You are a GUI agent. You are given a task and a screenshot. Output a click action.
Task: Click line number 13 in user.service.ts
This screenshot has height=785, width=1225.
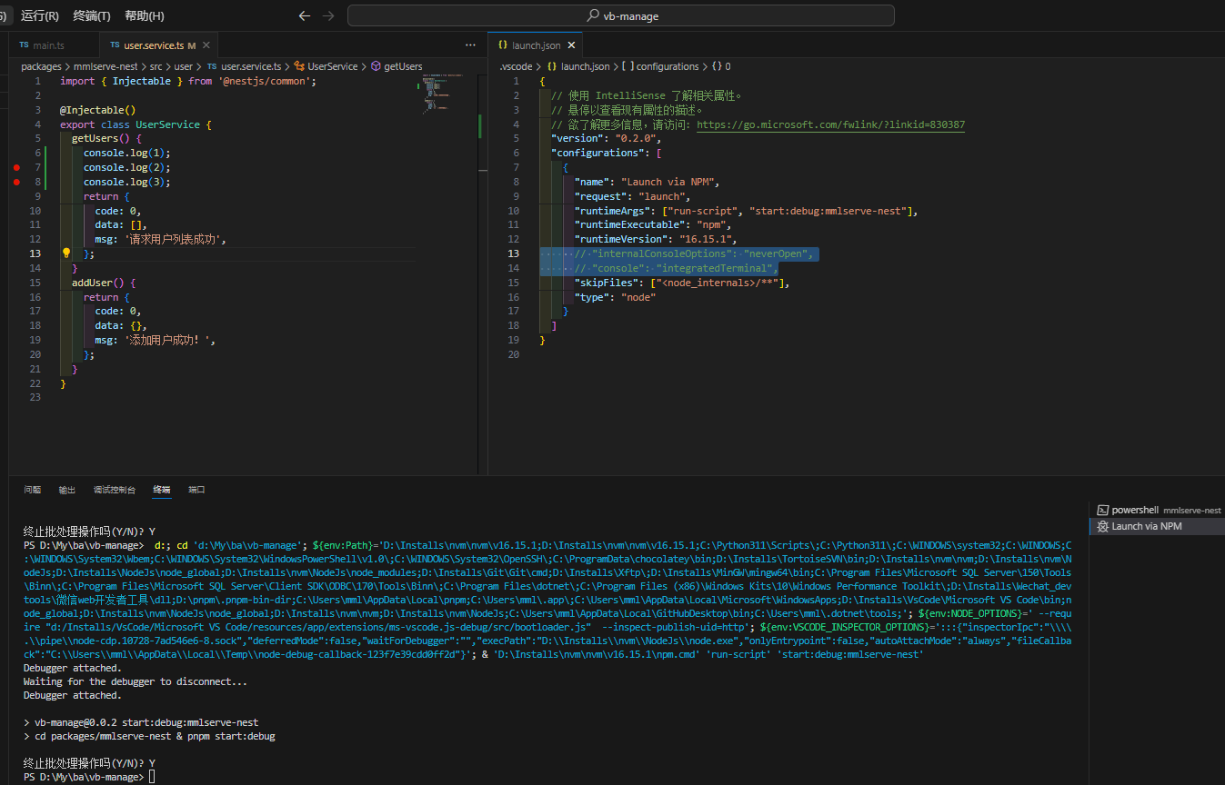point(35,253)
